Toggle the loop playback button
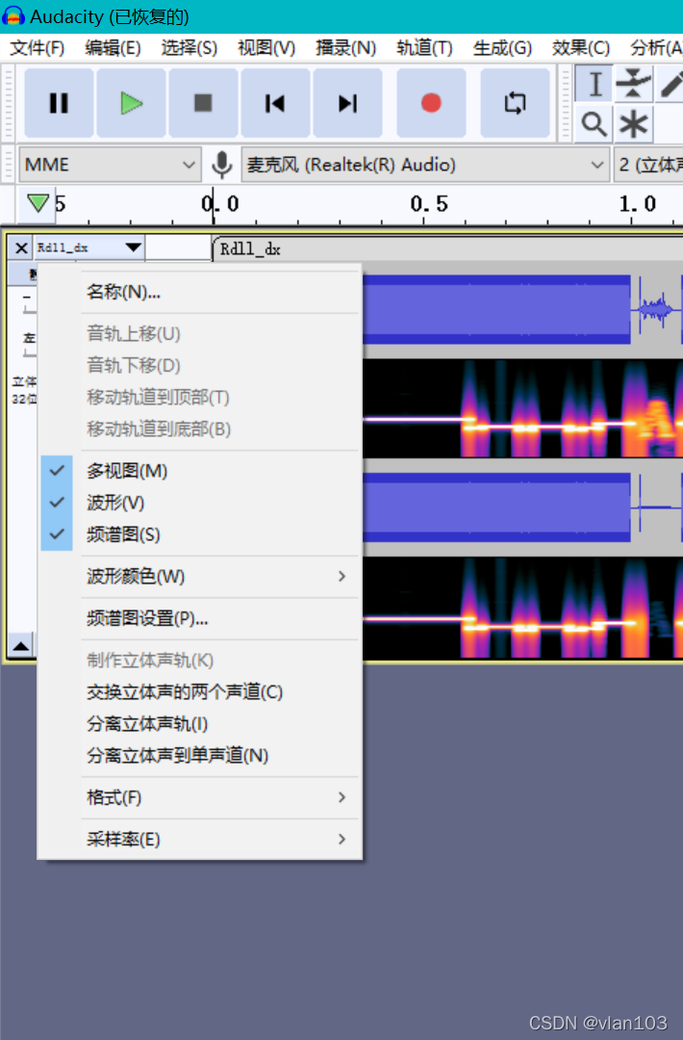The image size is (683, 1040). [515, 103]
